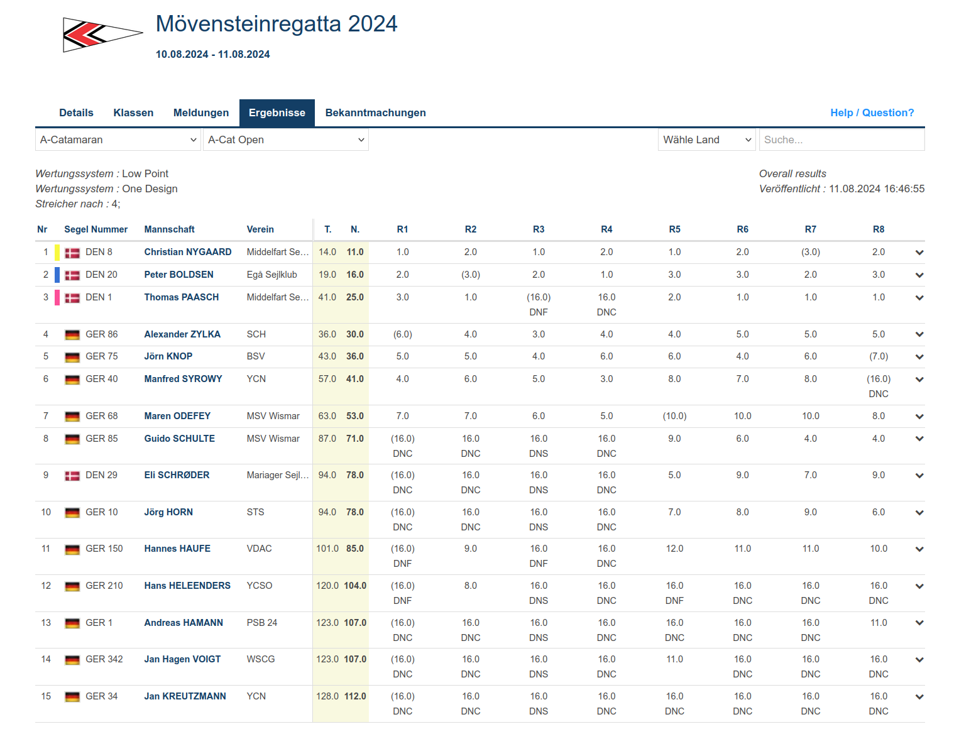Image resolution: width=959 pixels, height=734 pixels.
Task: Open Thomas PAASCH's profile link
Action: click(x=182, y=297)
